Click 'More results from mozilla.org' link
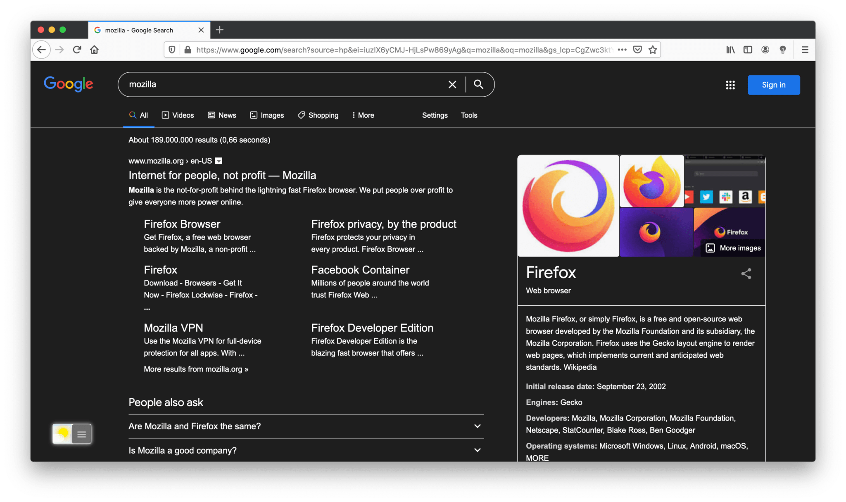The width and height of the screenshot is (846, 502). pyautogui.click(x=195, y=369)
